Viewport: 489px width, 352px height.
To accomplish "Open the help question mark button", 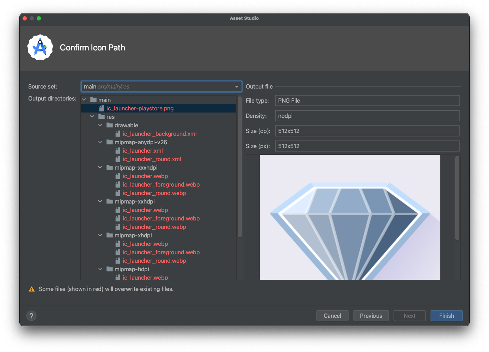I will (x=31, y=316).
